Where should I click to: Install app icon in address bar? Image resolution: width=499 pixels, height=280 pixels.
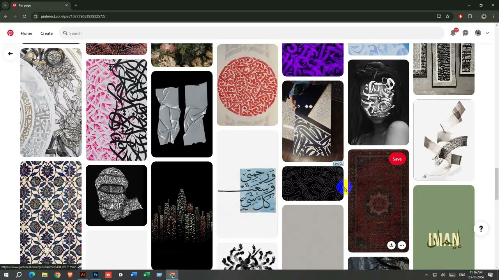439,16
